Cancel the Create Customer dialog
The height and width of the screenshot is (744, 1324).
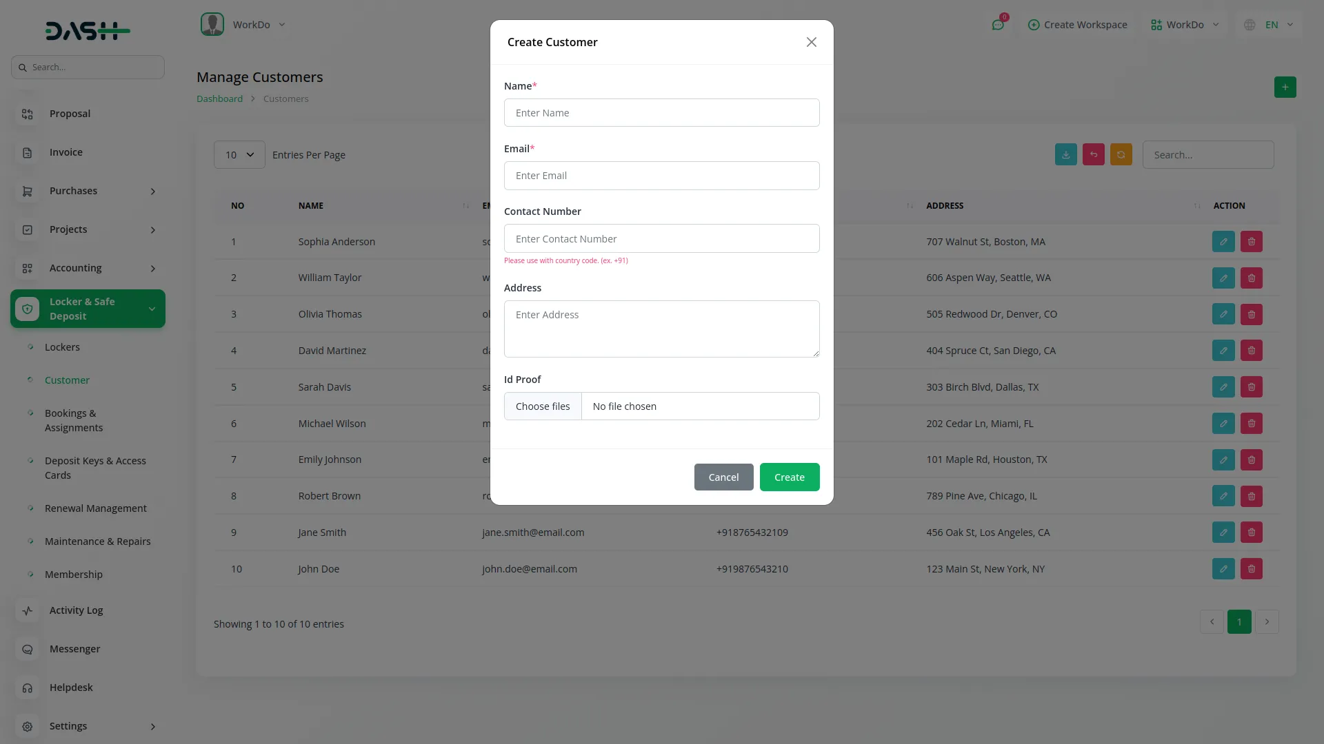click(x=723, y=477)
